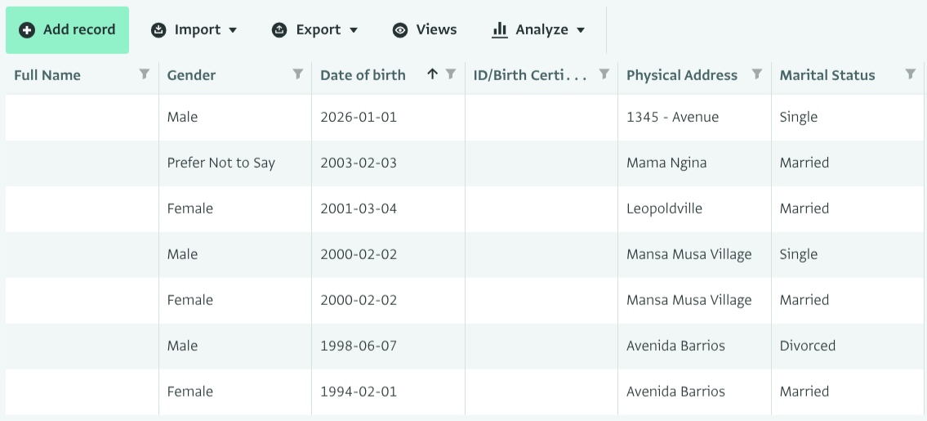Screen dimensions: 927x421
Task: Click the plus icon on Add record
Action: coord(27,30)
